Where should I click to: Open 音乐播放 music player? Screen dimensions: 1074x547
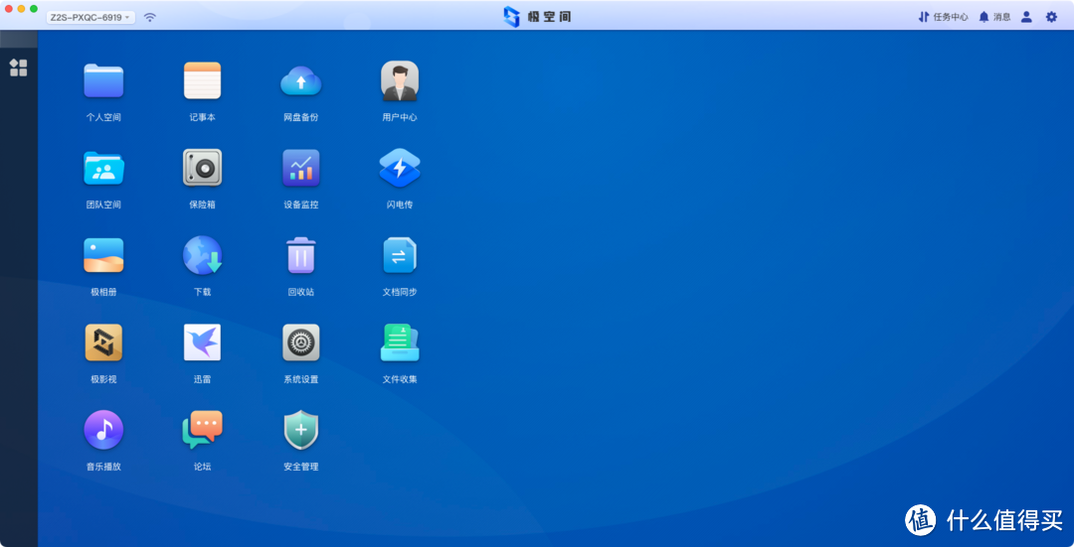tap(103, 430)
